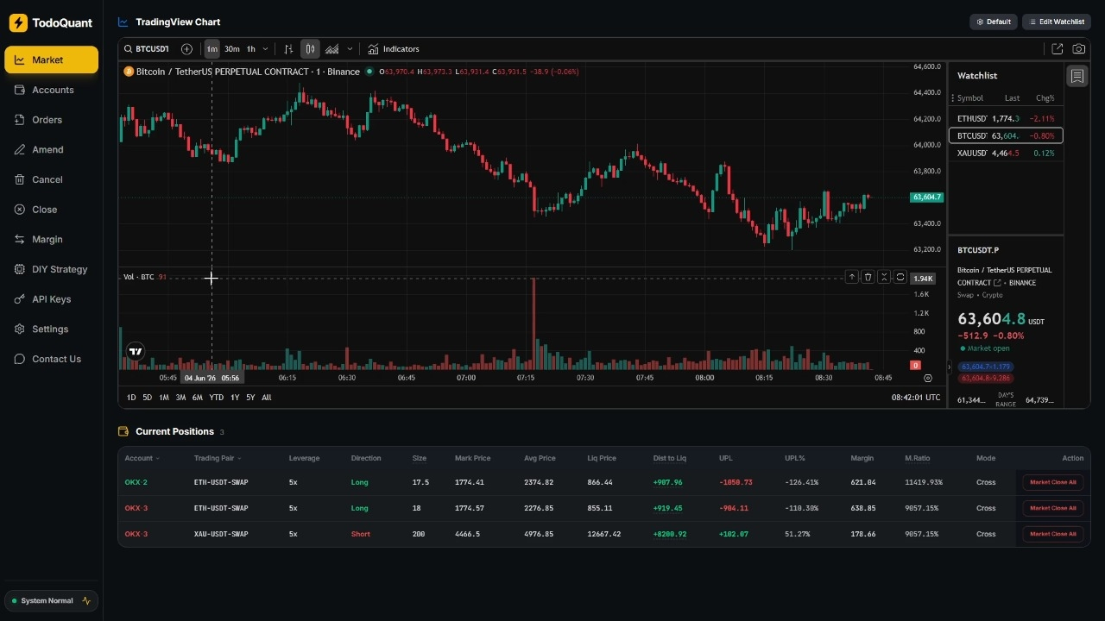
Task: Open chart time axis settings gear
Action: click(928, 378)
